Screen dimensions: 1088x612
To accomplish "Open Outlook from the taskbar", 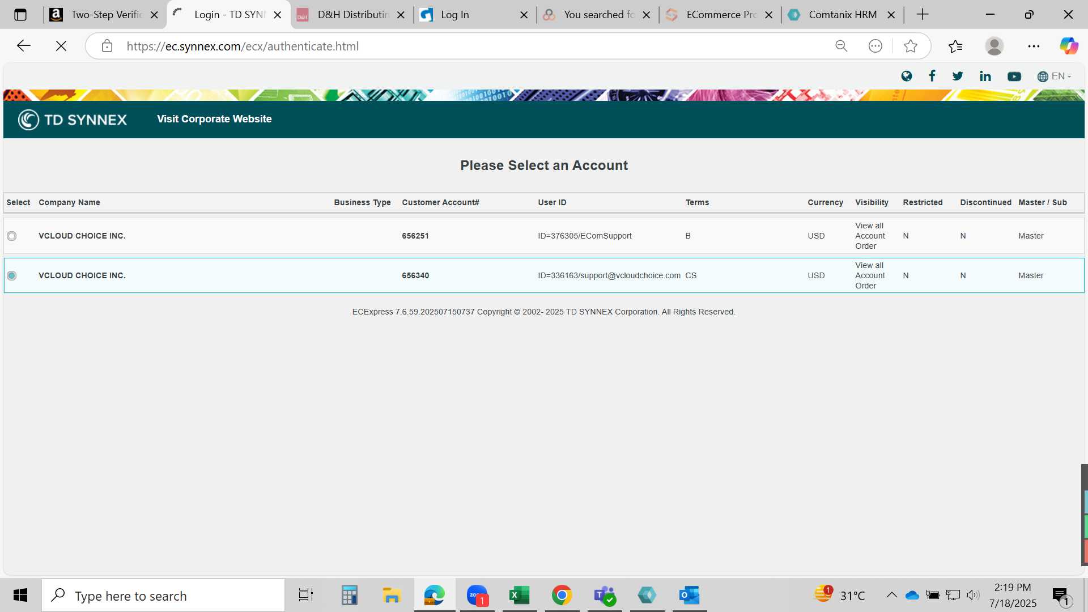I will tap(690, 595).
